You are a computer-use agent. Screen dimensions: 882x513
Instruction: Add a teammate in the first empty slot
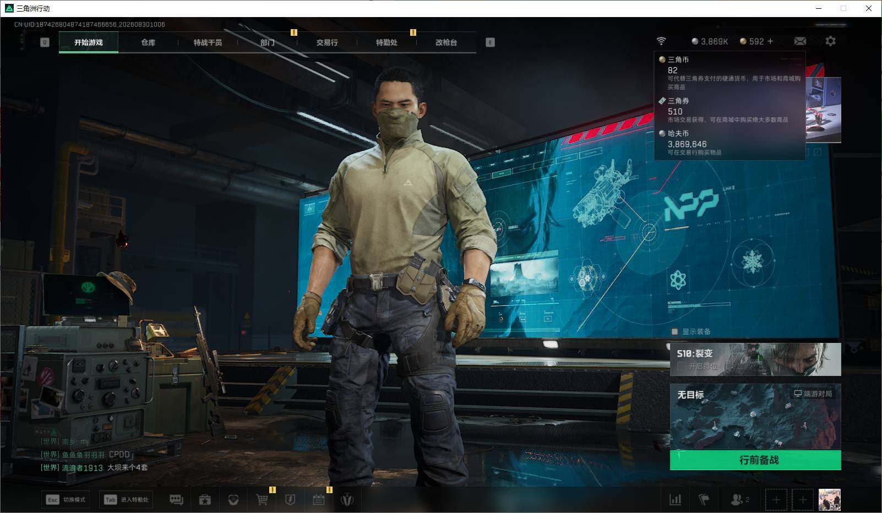[776, 500]
